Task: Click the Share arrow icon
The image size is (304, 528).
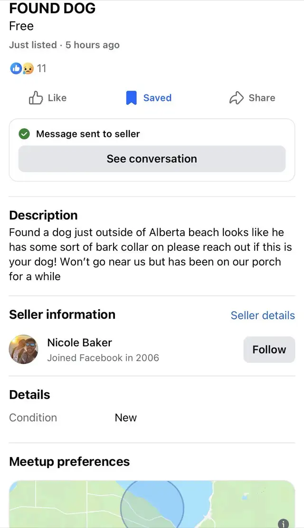Action: 236,98
